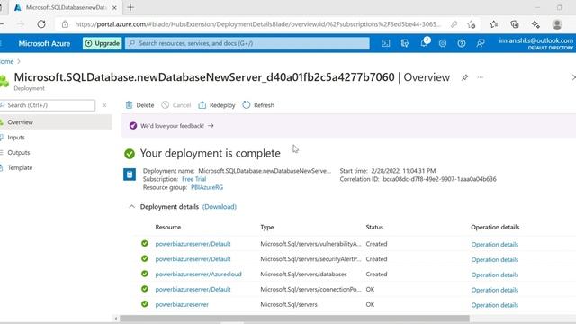The height and width of the screenshot is (324, 576).
Task: Click the horizontal scrollbar under deployment table
Action: [294, 319]
